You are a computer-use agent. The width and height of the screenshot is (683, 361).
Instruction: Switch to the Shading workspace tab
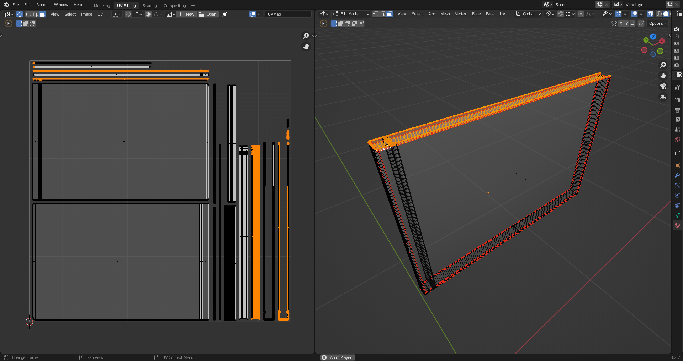149,5
